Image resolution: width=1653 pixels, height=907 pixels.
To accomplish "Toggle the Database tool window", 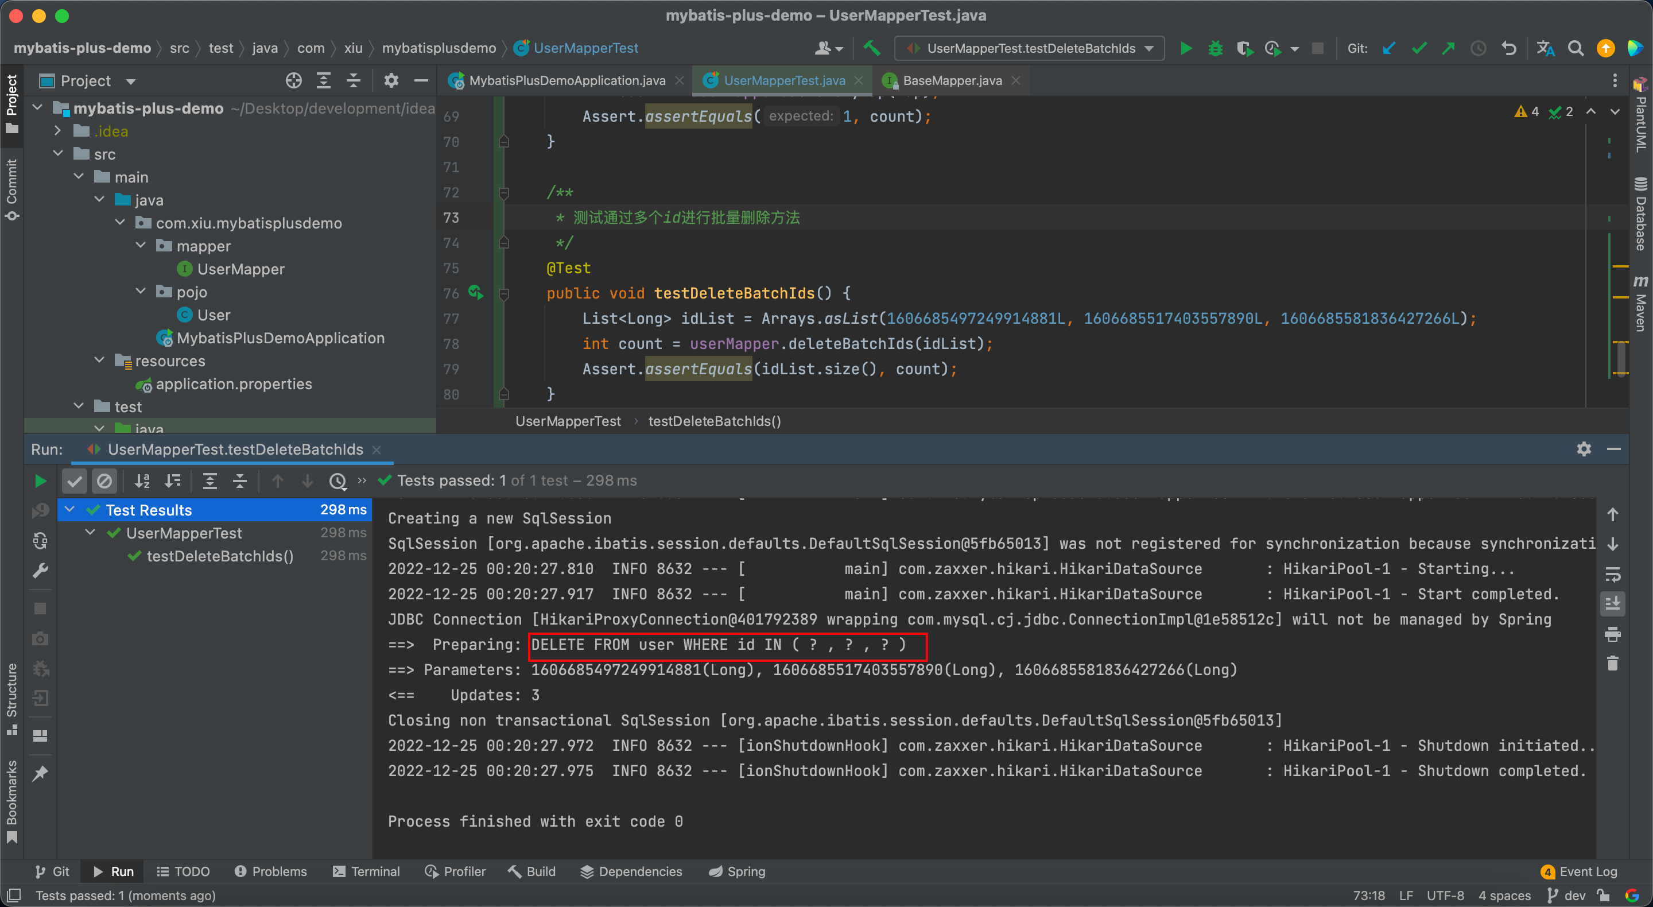I will coord(1640,214).
